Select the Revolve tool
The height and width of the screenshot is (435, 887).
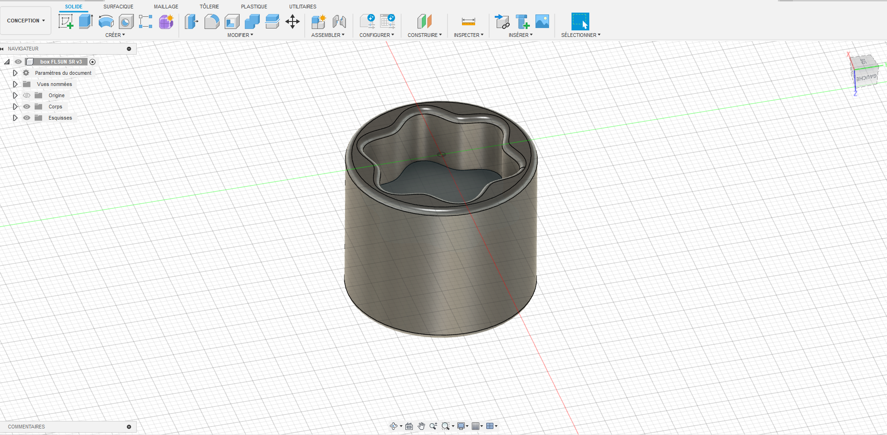pos(106,21)
